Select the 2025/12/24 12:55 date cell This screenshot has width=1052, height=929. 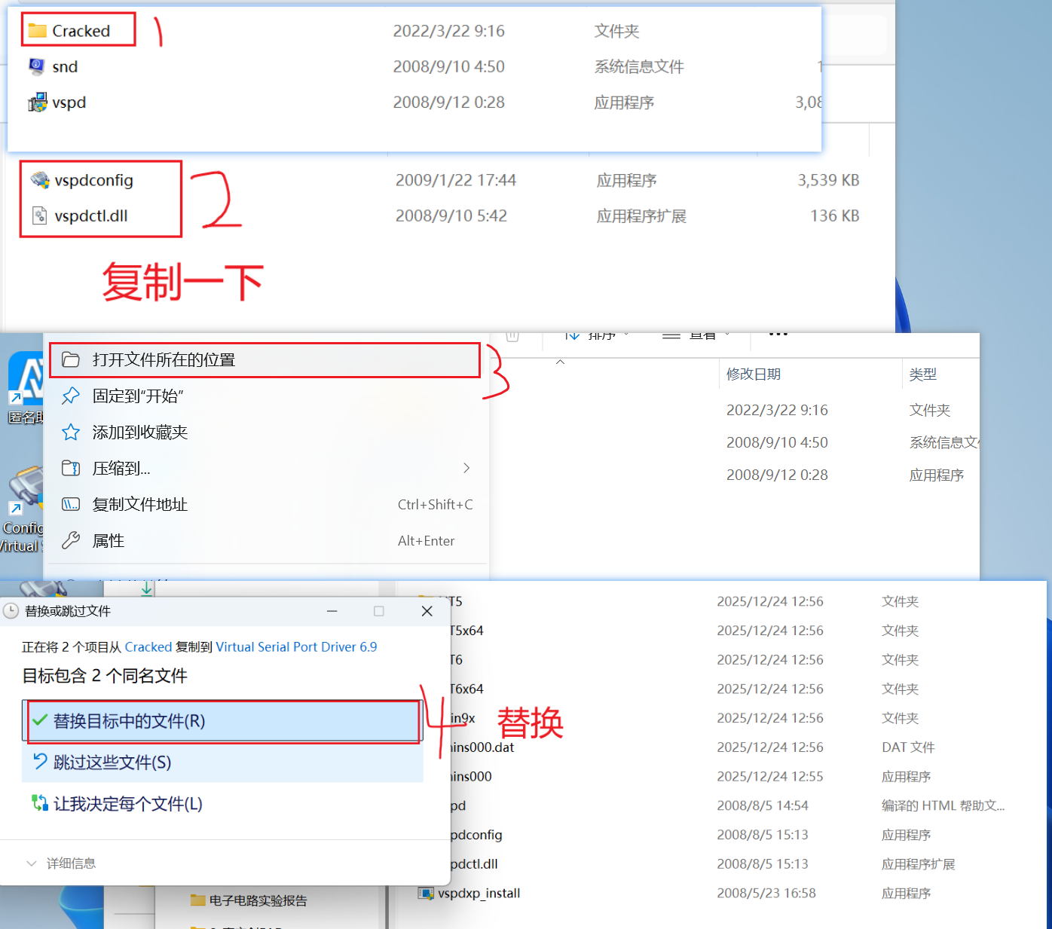pyautogui.click(x=770, y=776)
